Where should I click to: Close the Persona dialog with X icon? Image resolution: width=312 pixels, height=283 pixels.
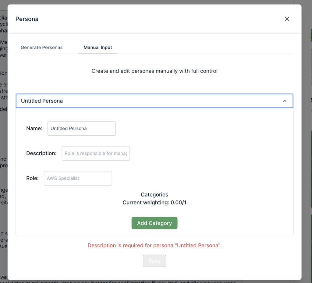pyautogui.click(x=287, y=19)
